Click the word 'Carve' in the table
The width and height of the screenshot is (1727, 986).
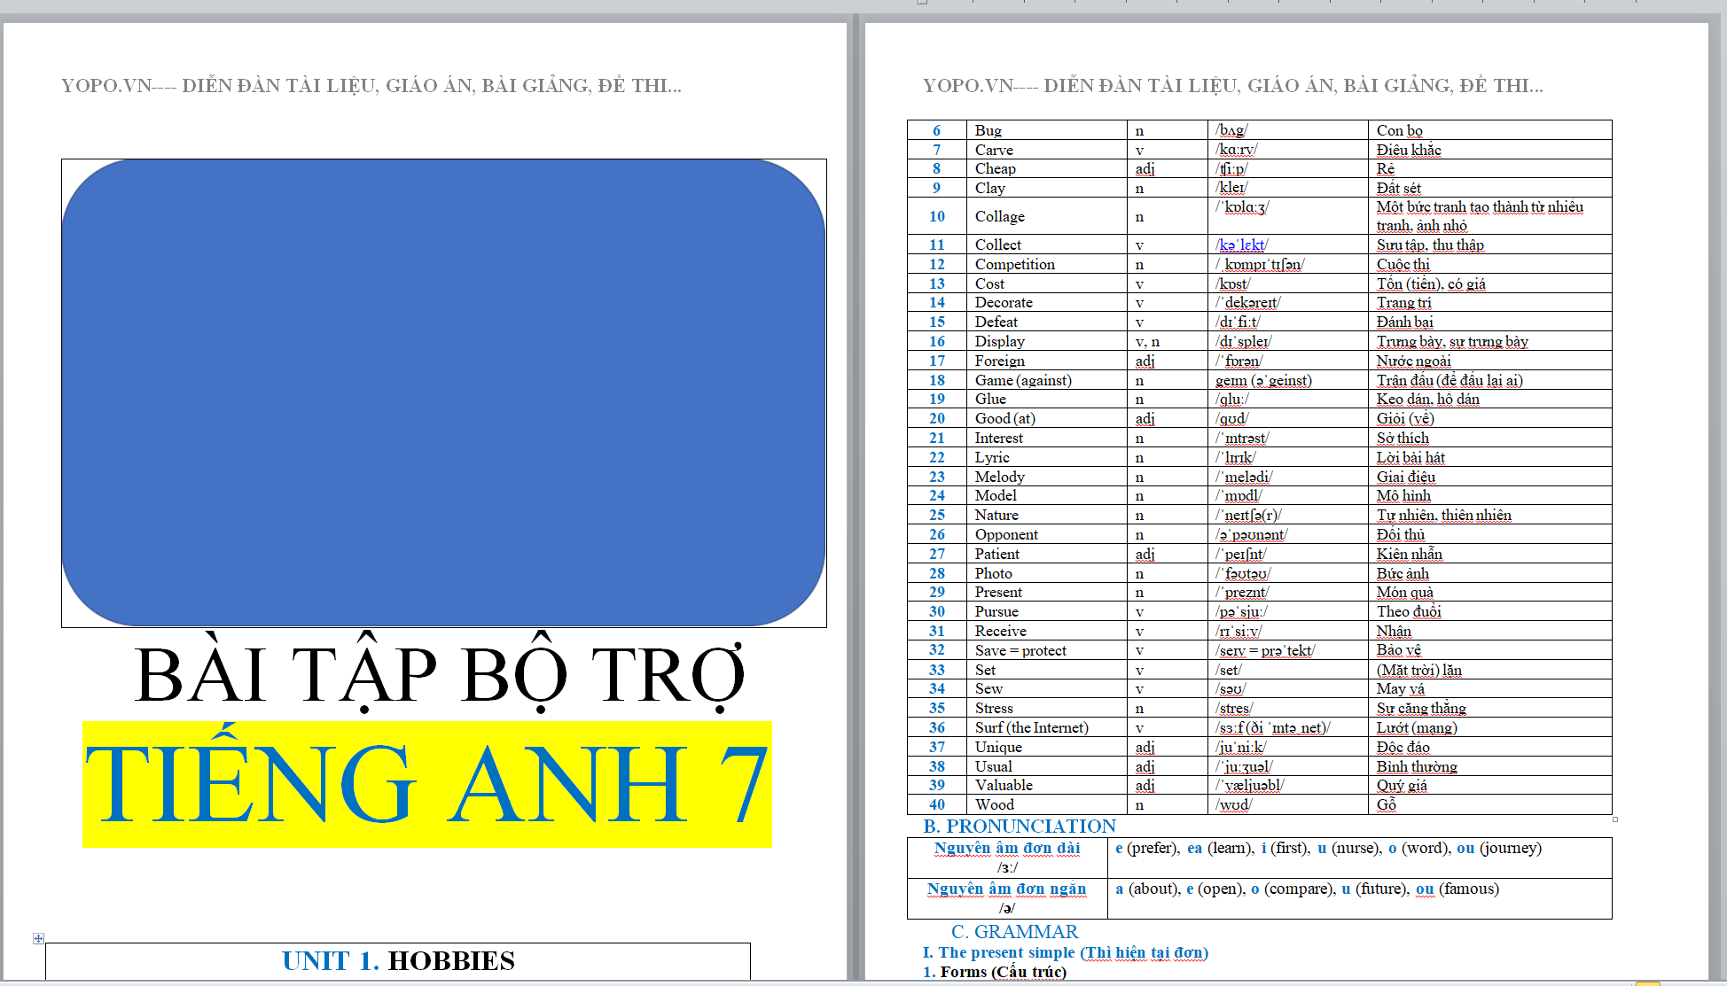click(994, 151)
